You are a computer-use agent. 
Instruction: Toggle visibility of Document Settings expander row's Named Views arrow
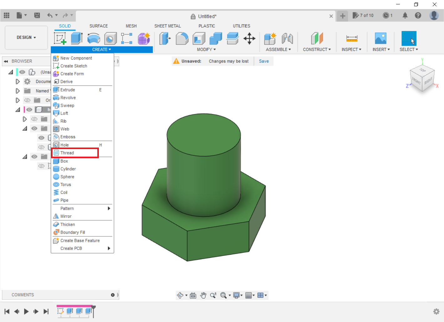[18, 91]
